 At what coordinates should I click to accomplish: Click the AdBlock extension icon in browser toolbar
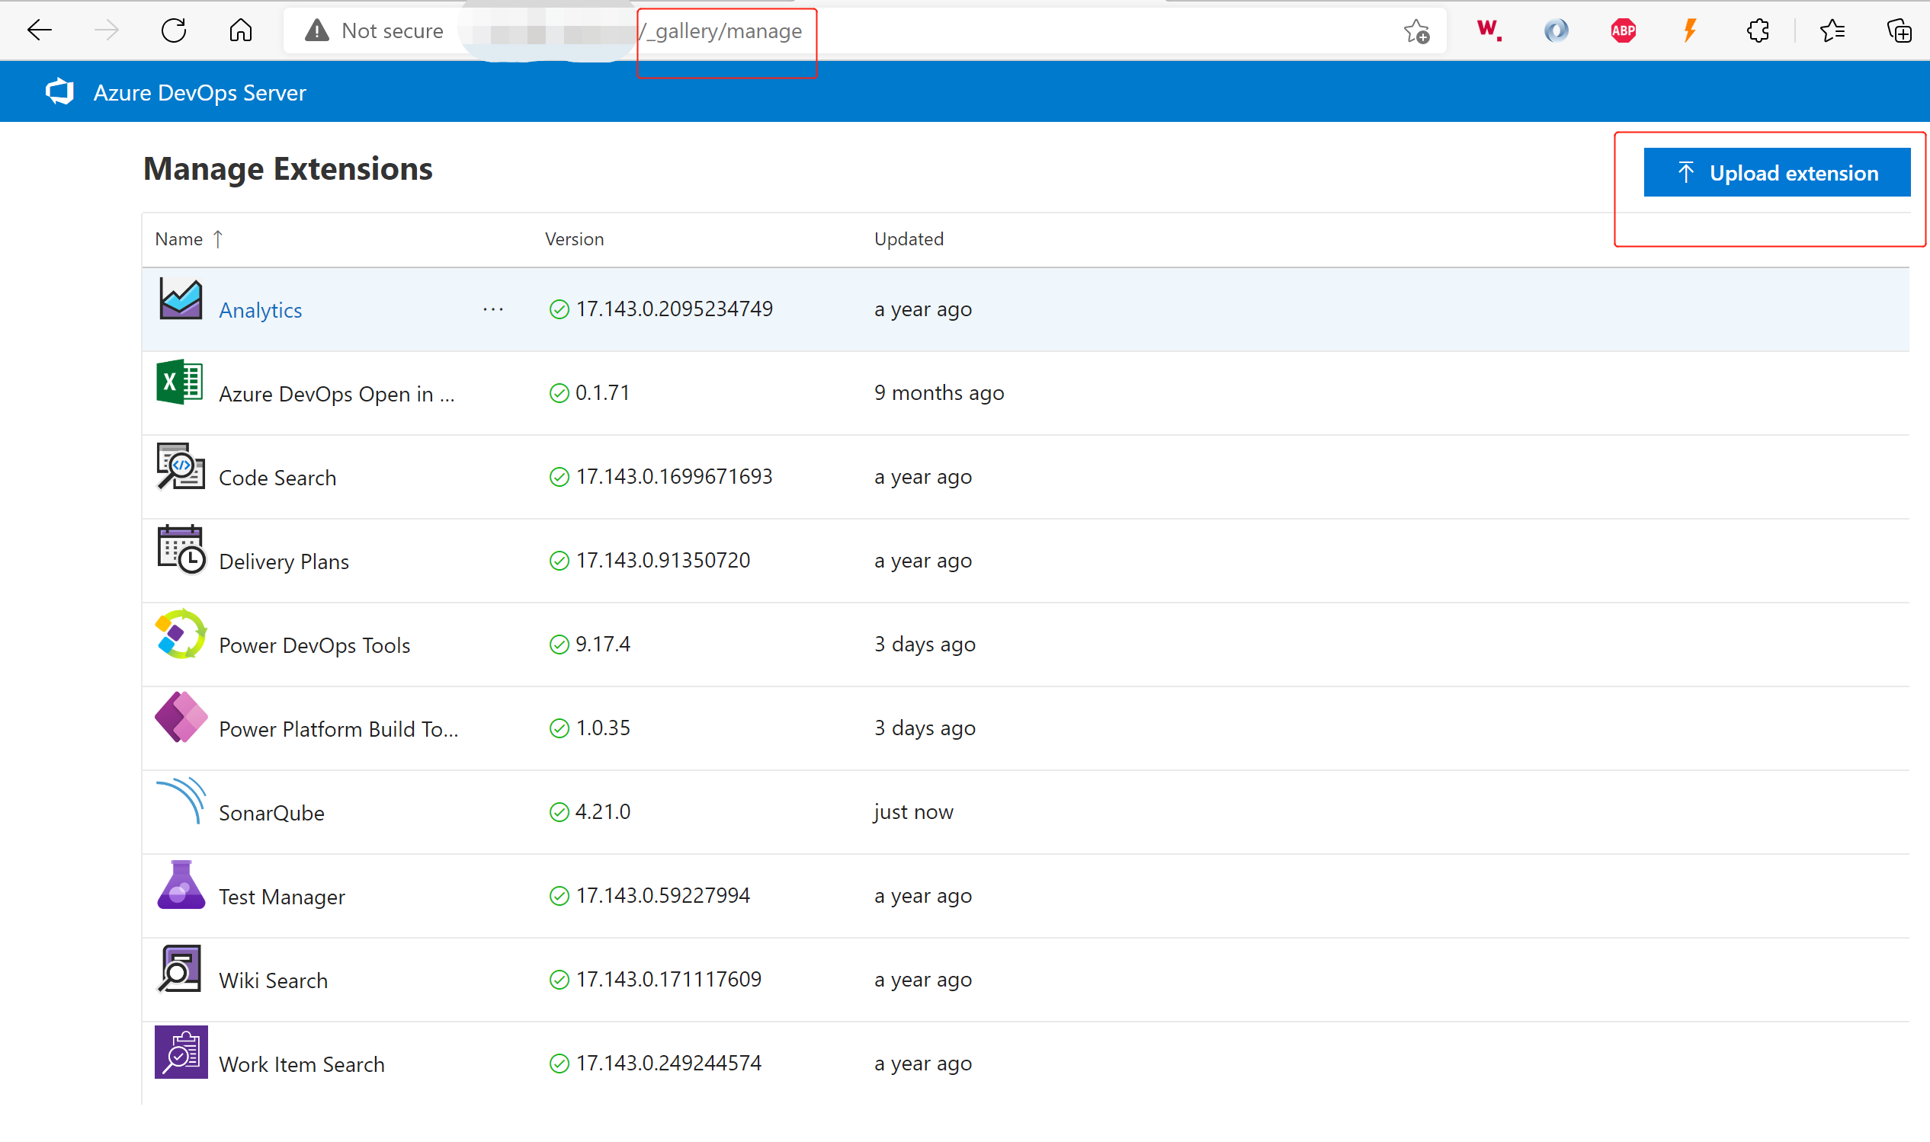coord(1623,30)
